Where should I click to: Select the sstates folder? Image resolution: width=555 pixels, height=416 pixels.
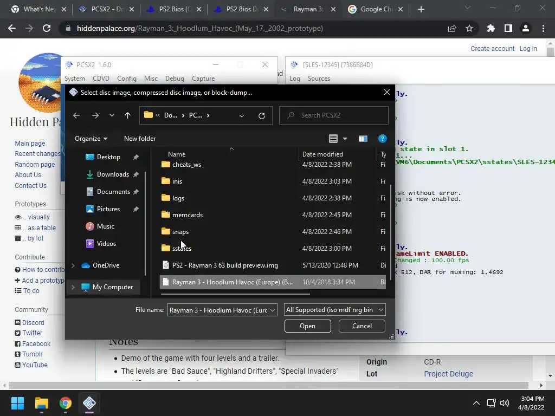tap(182, 249)
